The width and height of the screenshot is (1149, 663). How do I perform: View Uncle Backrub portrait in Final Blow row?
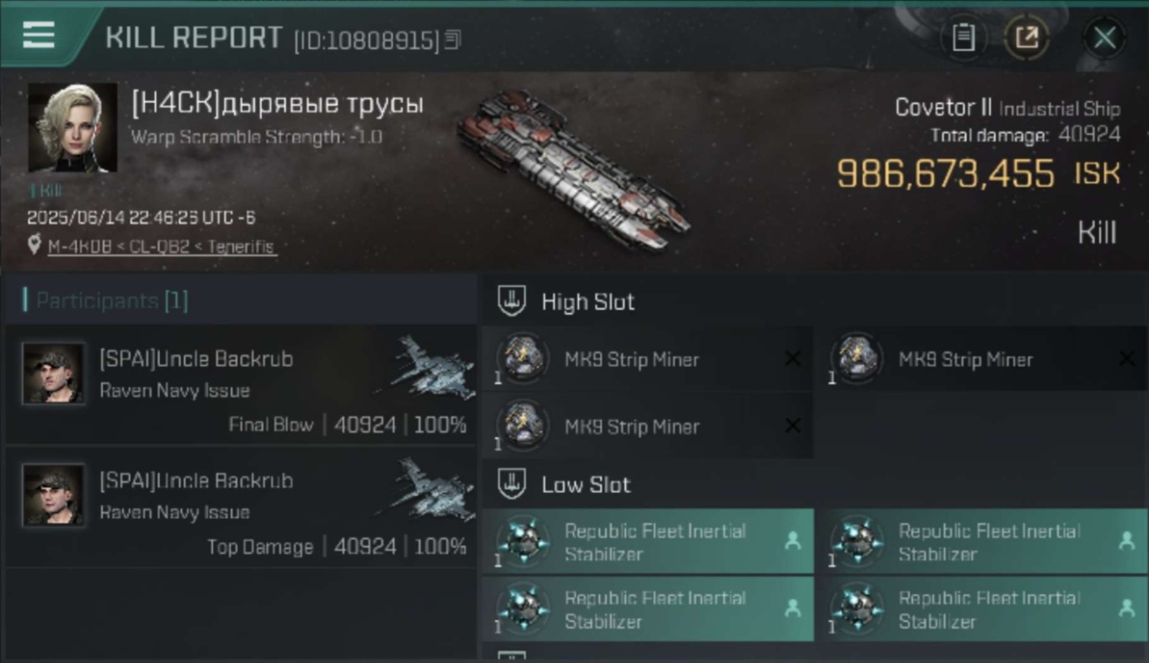(x=54, y=374)
